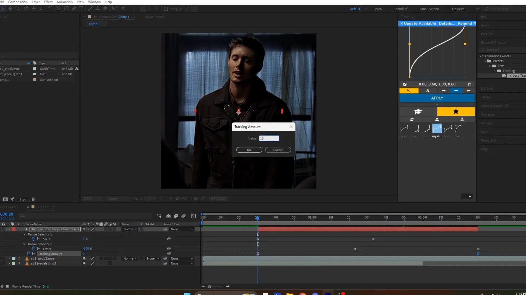The width and height of the screenshot is (526, 295).
Task: Select the Hand tool
Action: 10,9
